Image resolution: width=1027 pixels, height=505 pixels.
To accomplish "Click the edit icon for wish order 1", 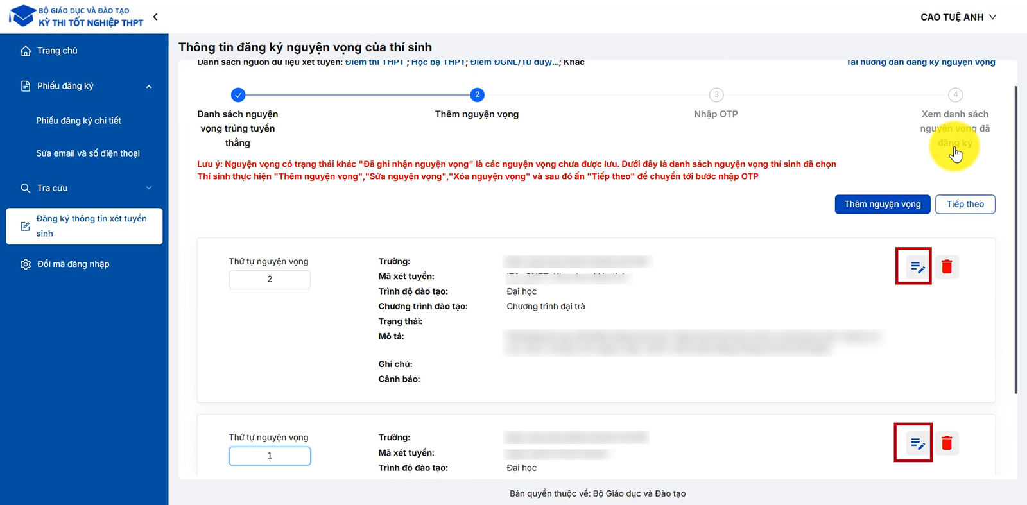I will [x=917, y=443].
